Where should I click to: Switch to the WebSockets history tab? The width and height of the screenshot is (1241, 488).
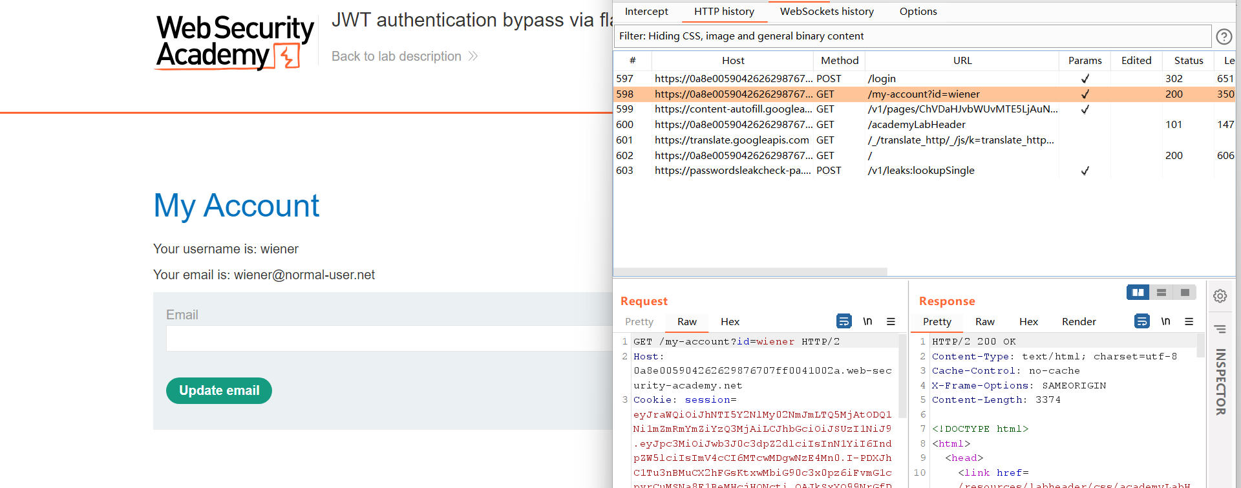click(x=827, y=12)
